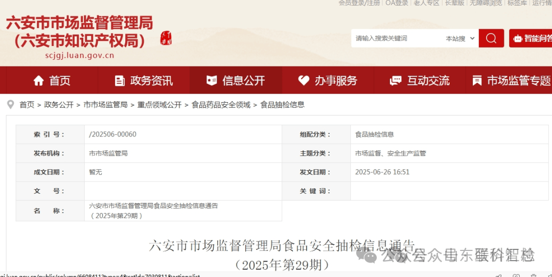Screen dimensions: 552x277
Task: Click the 发布机构 value 市市场监管局
Action: 108,153
